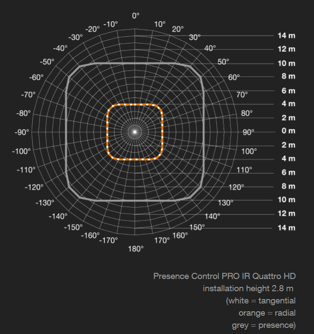Click the 0° label above the chart
The width and height of the screenshot is (314, 334).
136,16
